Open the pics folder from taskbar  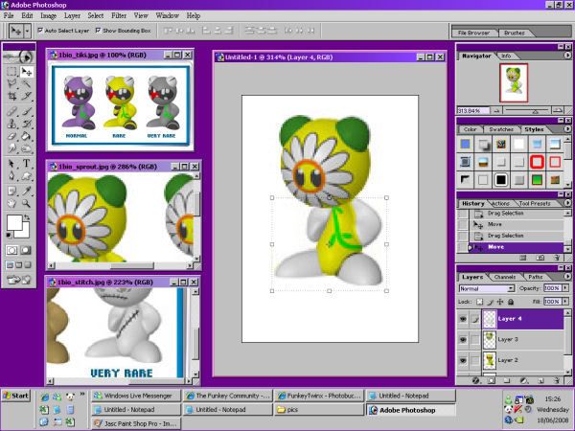(319, 410)
